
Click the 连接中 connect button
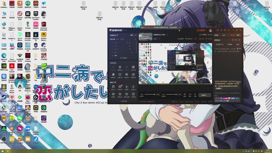tap(205, 95)
